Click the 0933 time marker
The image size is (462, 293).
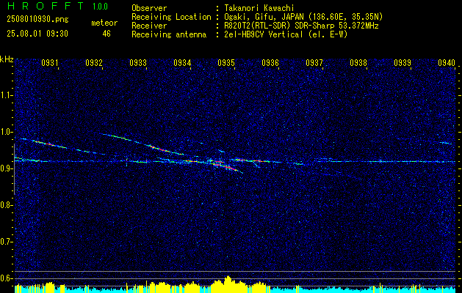(x=138, y=62)
